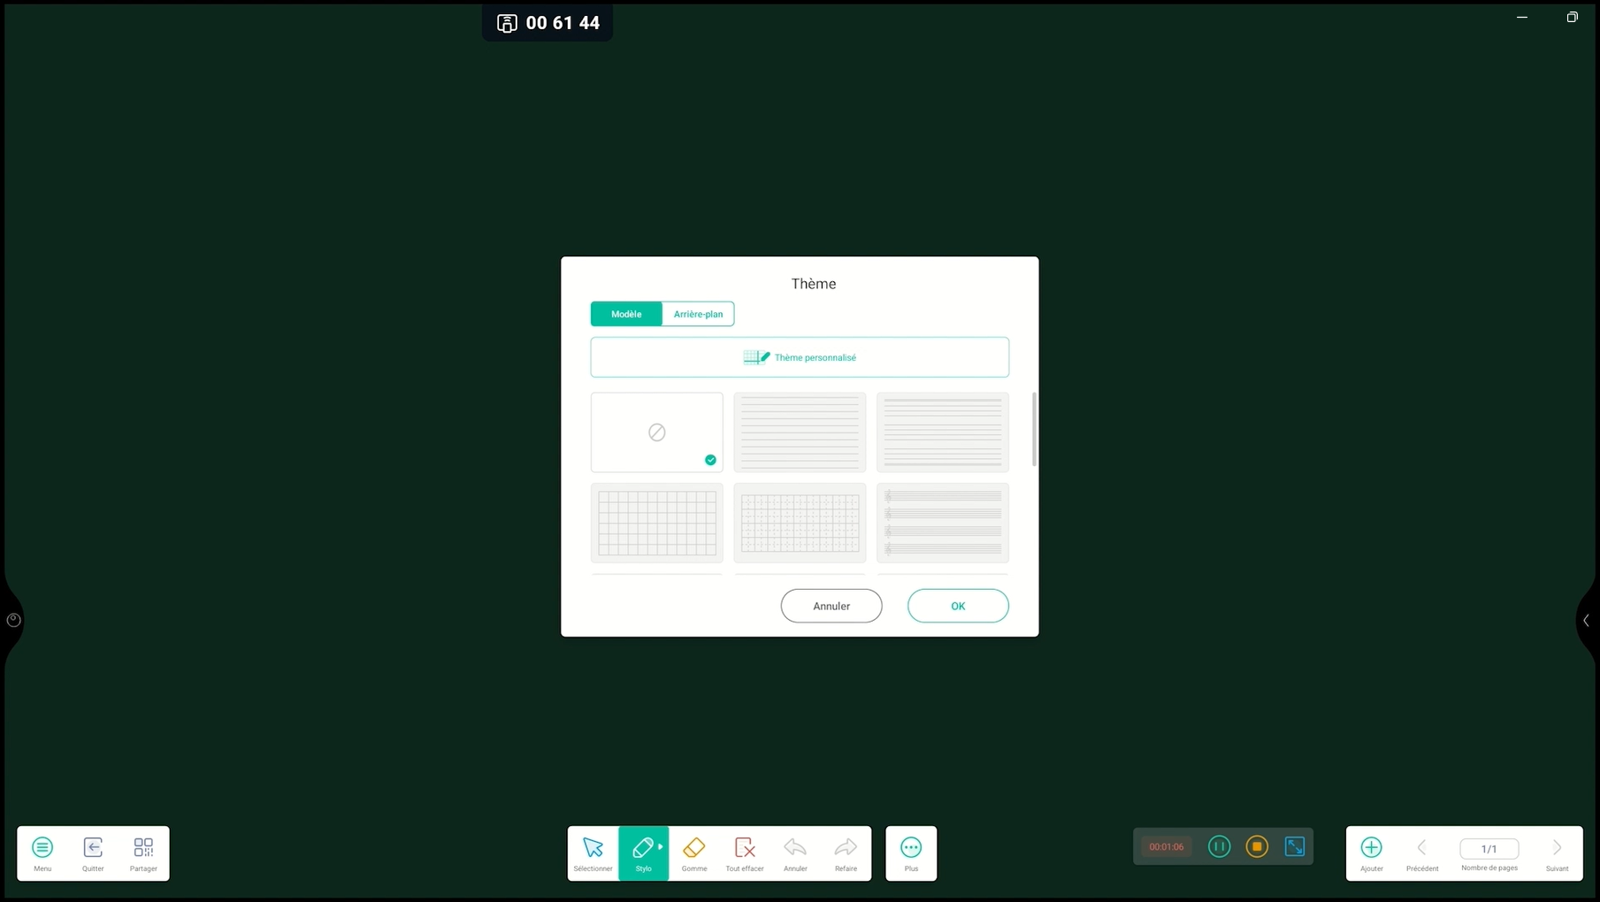Viewport: 1600px width, 902px height.
Task: Open the Menu icon
Action: (x=42, y=847)
